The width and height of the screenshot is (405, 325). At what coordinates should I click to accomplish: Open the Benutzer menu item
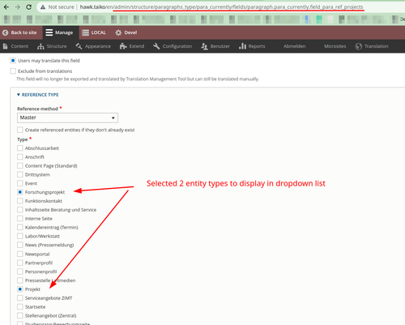pyautogui.click(x=220, y=46)
